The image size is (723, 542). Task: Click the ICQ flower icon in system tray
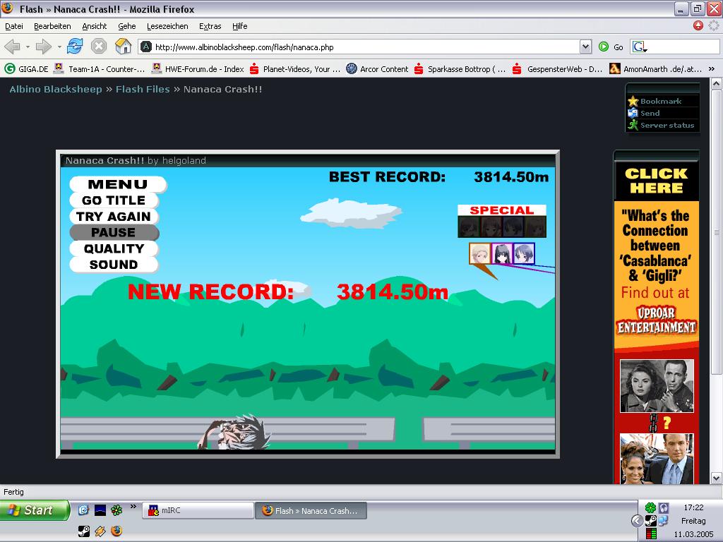coord(650,508)
